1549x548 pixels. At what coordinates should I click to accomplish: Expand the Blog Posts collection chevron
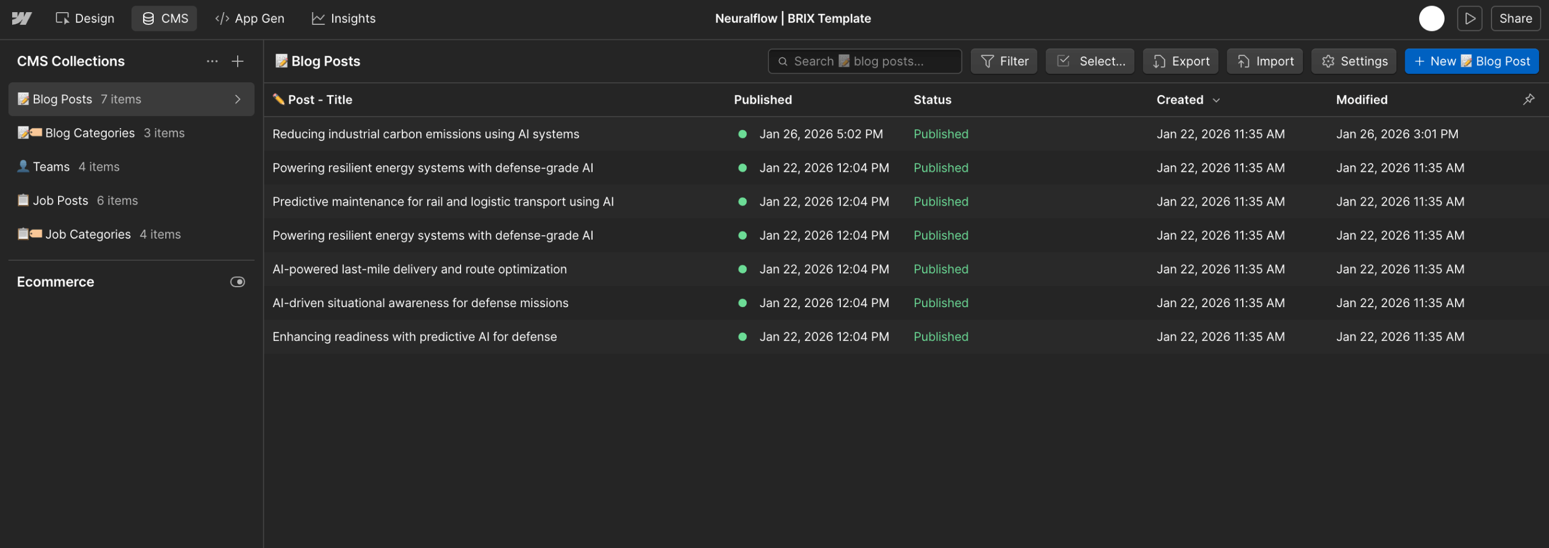click(238, 99)
